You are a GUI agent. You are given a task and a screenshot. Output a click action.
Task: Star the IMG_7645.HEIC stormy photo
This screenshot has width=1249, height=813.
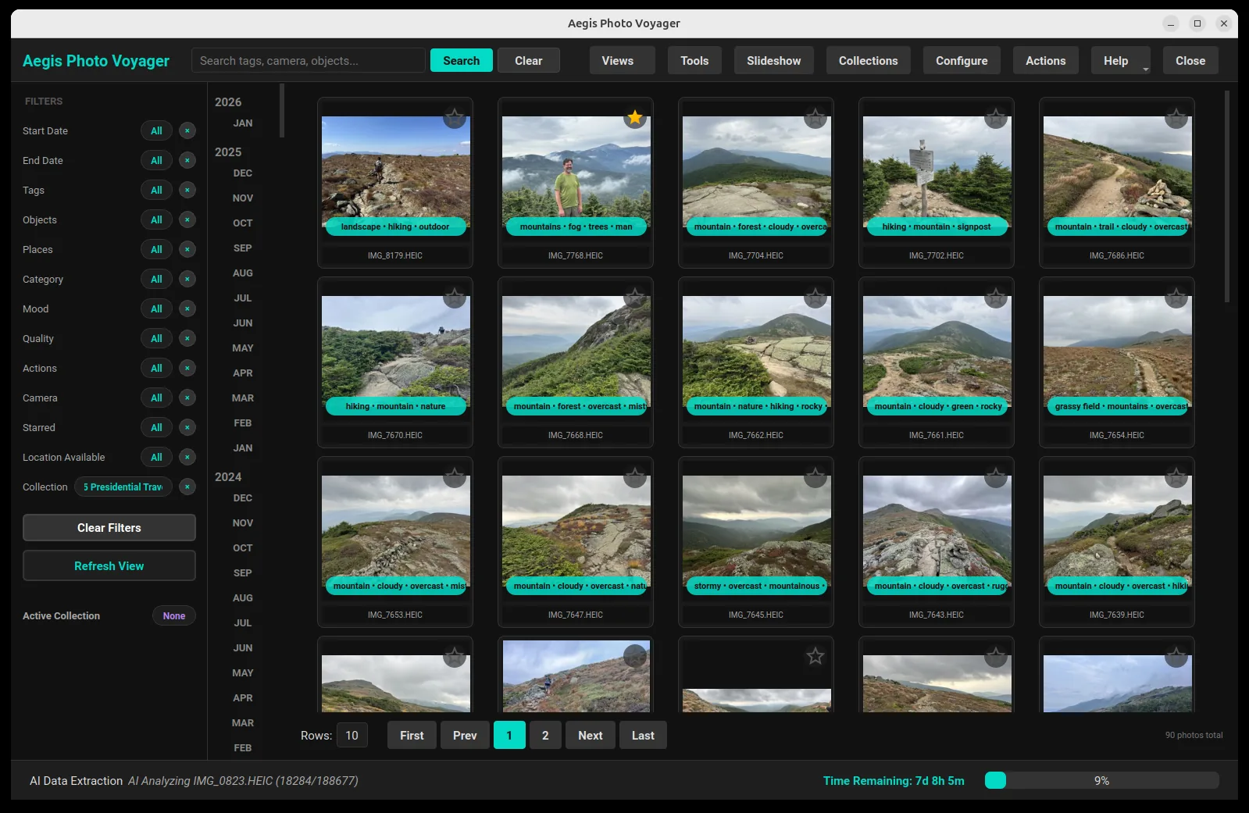(x=815, y=477)
